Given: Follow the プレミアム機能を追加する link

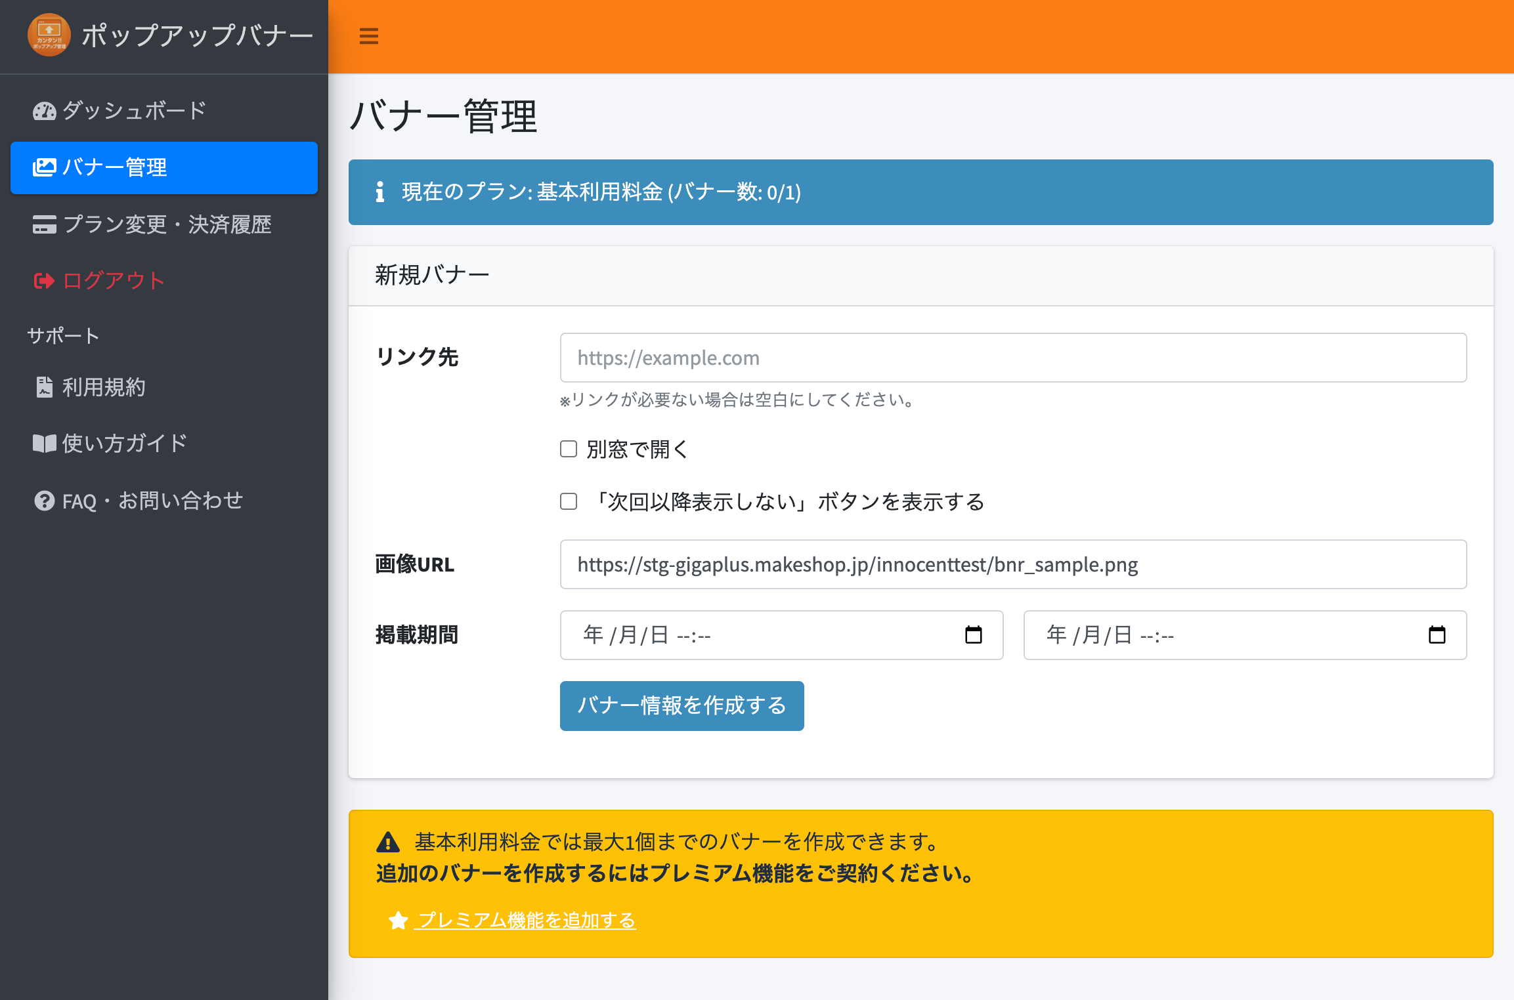Looking at the screenshot, I should coord(525,920).
